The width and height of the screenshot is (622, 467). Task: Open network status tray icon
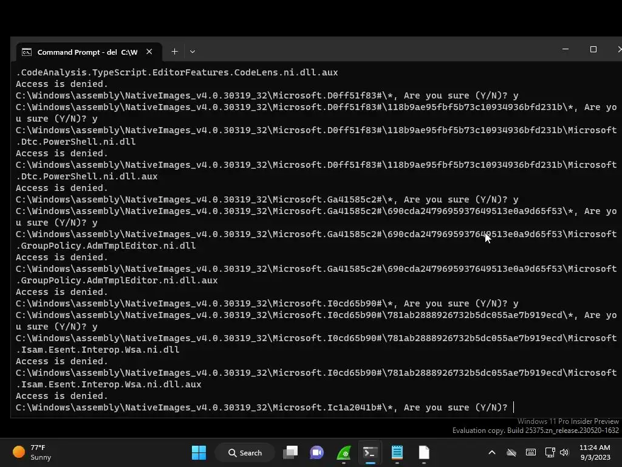tap(550, 452)
